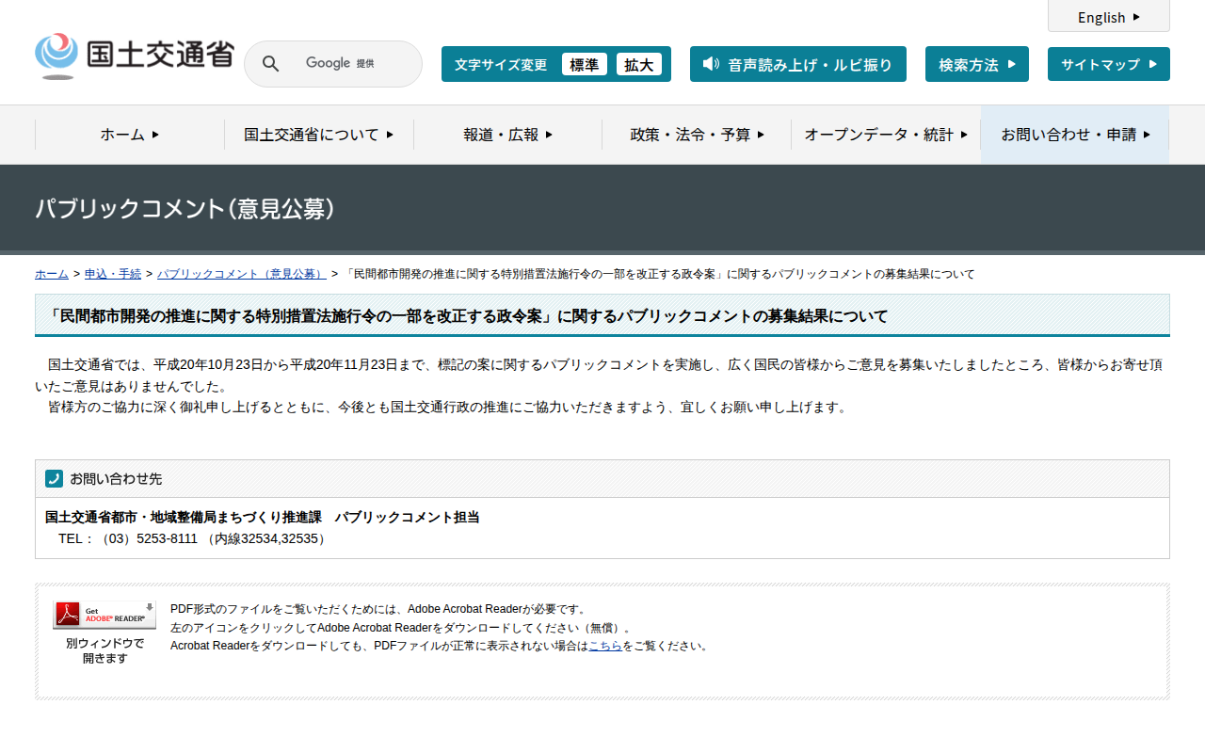
Task: Click the arrow icon beside 検索方法
Action: click(x=1011, y=64)
